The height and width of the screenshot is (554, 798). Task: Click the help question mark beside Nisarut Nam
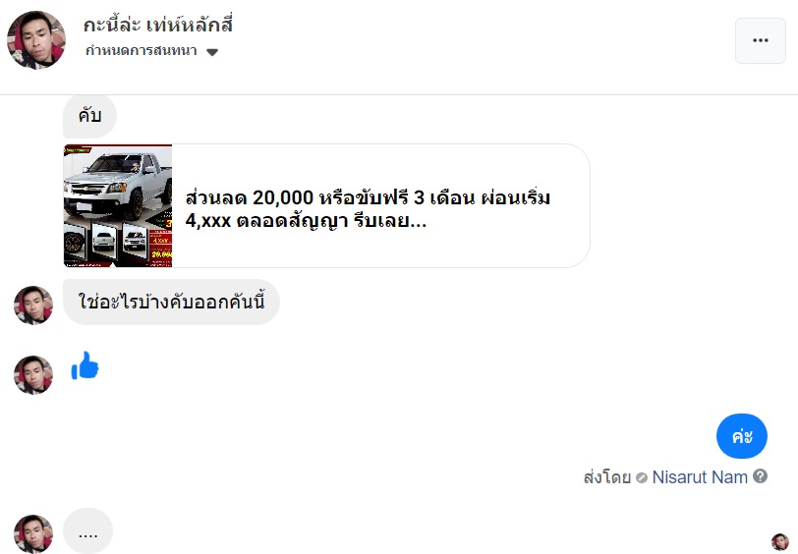tap(761, 476)
